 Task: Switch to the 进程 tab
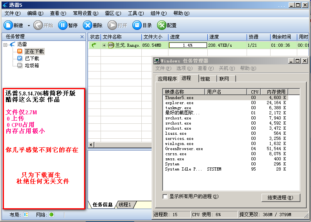coord(186,78)
